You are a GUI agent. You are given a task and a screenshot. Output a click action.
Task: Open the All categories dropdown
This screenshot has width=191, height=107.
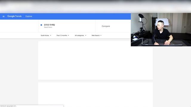(80, 35)
